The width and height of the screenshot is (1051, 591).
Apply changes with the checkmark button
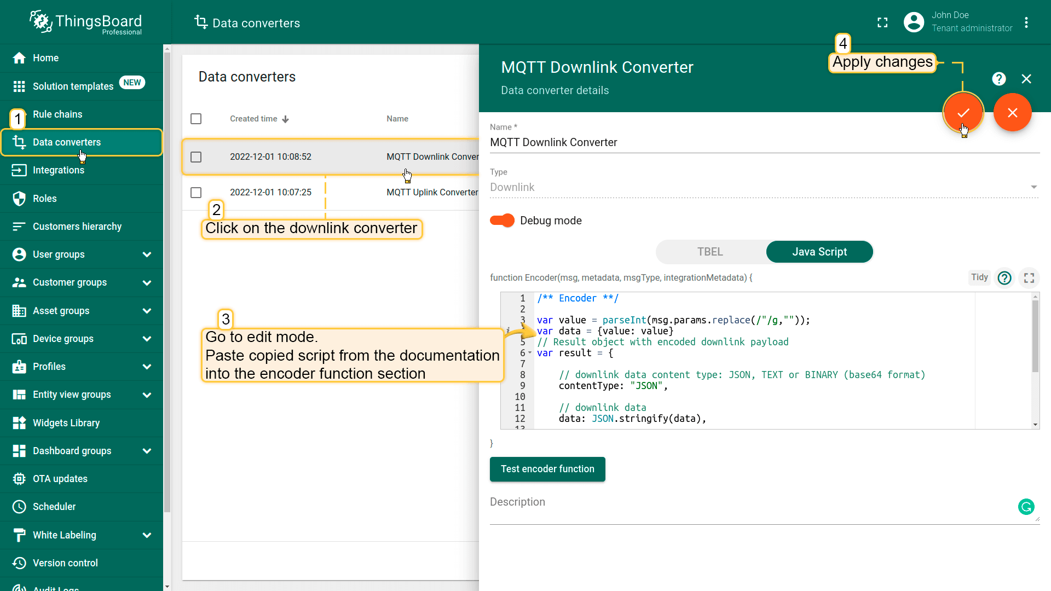tap(963, 113)
